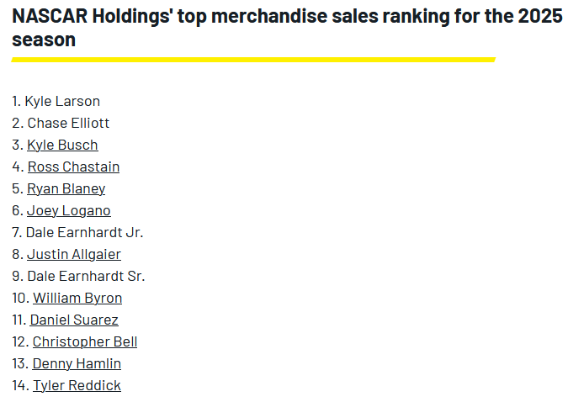Open the Kyle Busch link
The image size is (568, 402).
[62, 145]
